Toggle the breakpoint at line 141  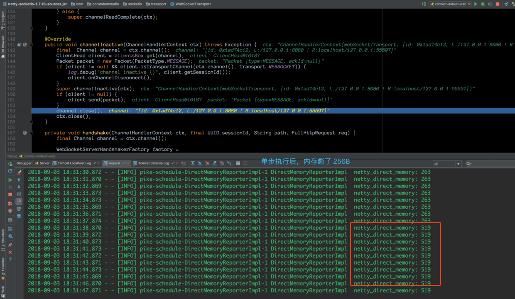pos(19,44)
